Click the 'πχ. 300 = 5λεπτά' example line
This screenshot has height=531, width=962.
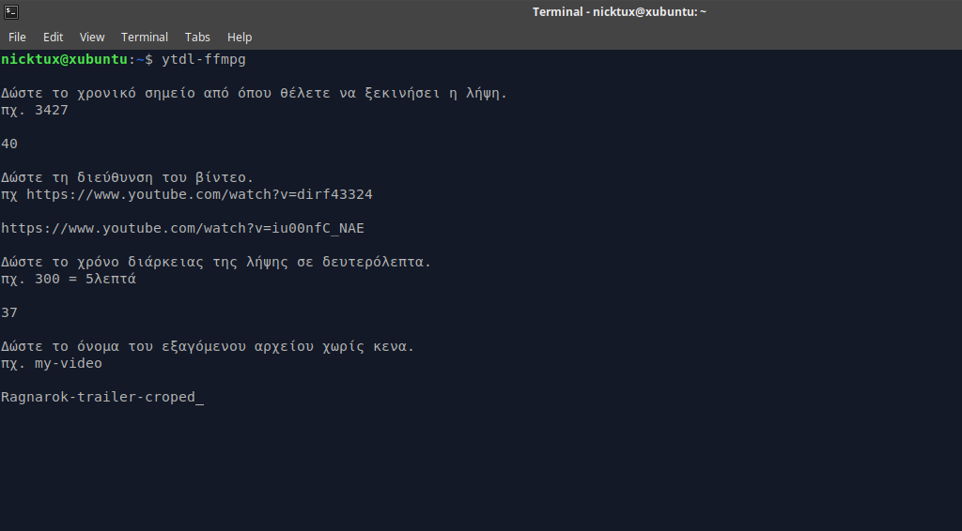pos(69,279)
